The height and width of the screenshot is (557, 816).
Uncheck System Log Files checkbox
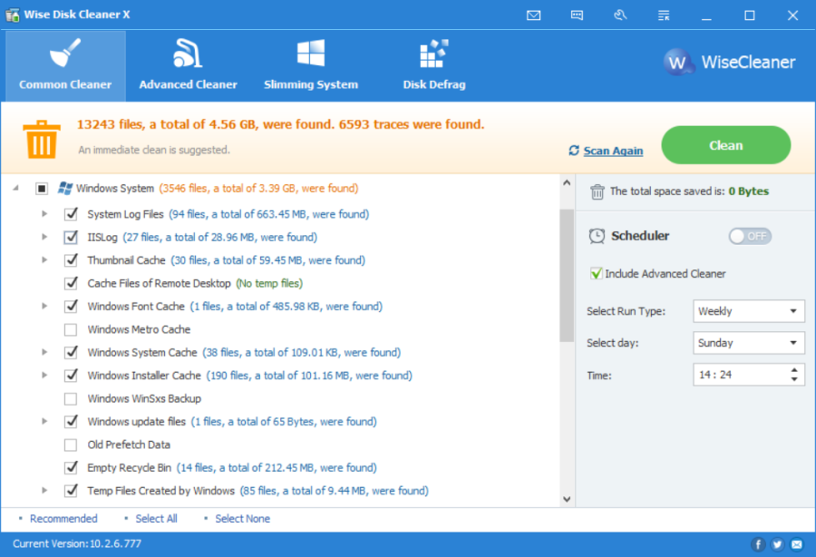71,214
